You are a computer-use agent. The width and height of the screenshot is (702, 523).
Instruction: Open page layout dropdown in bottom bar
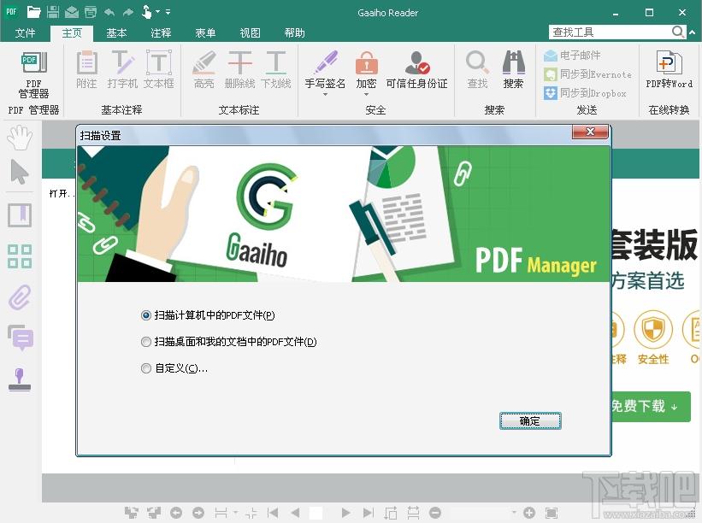point(235,513)
